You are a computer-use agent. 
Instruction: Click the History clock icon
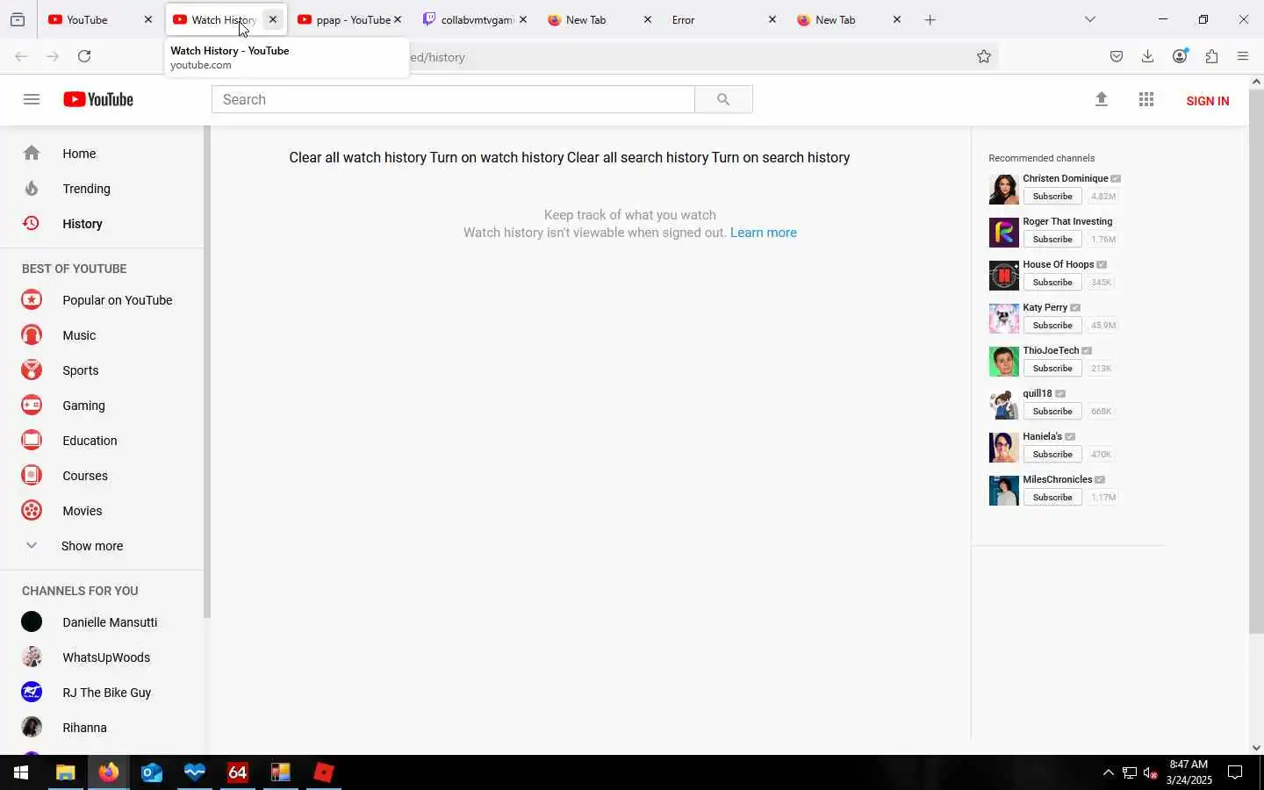32,224
